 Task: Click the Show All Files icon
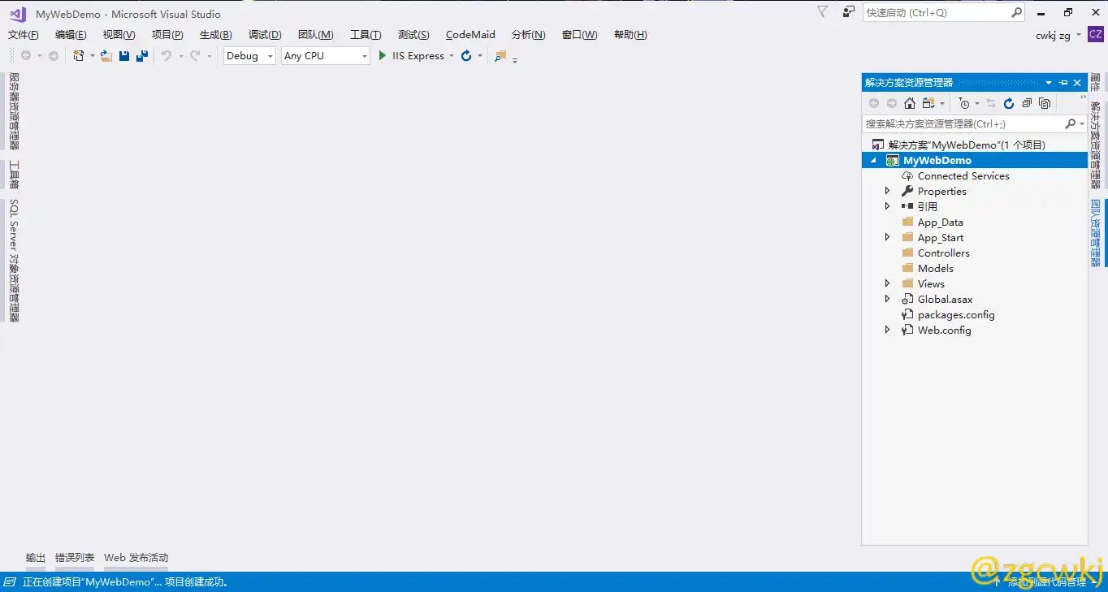click(1045, 103)
